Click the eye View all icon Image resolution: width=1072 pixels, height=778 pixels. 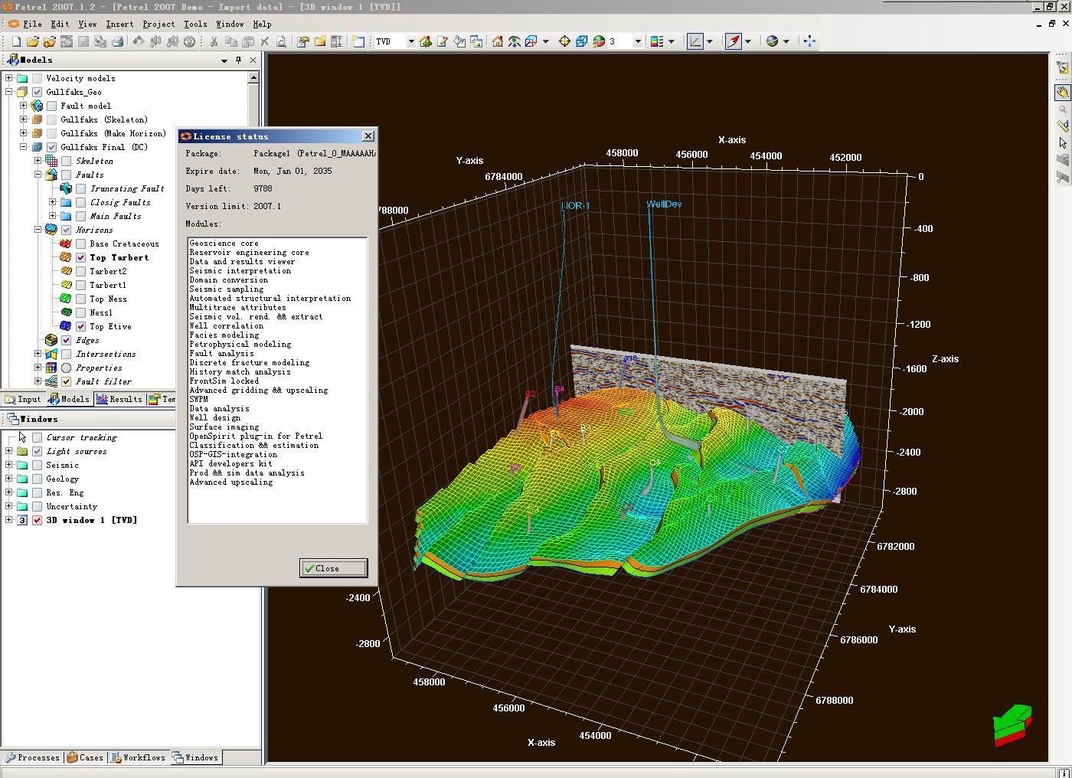click(514, 41)
